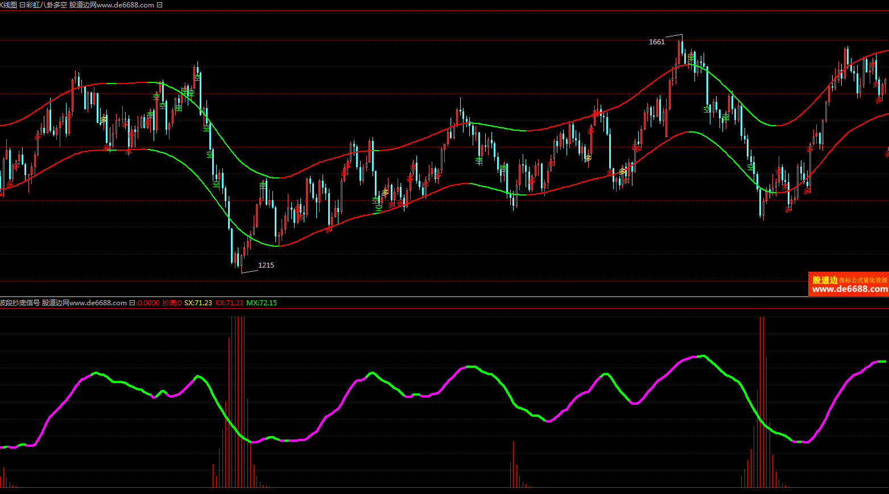Click the red KX:71.23 readout

(229, 303)
